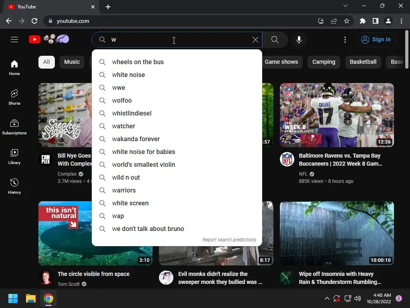Image resolution: width=410 pixels, height=308 pixels.
Task: Open 'Wipe off Insomnia with Heavy Rain' title
Action: (x=340, y=278)
